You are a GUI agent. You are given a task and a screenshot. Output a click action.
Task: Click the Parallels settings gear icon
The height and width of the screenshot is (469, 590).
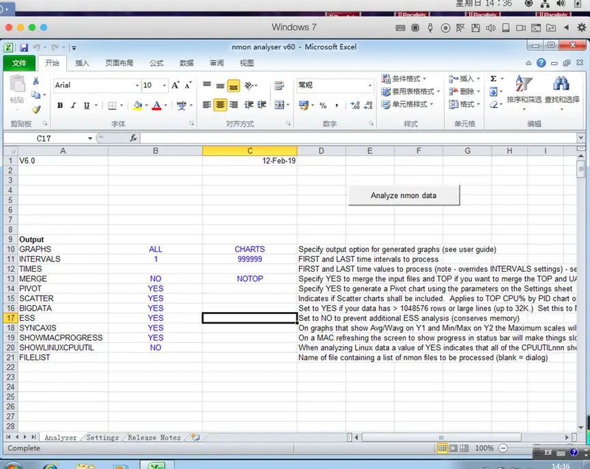coord(581,27)
